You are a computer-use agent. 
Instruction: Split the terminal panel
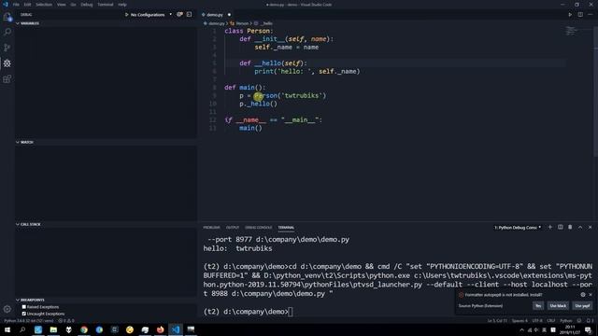561,227
